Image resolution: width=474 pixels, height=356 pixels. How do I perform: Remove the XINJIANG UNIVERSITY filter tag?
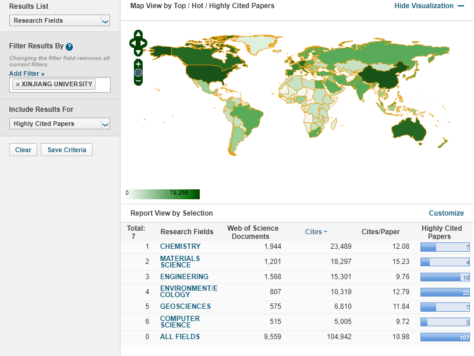pos(17,84)
